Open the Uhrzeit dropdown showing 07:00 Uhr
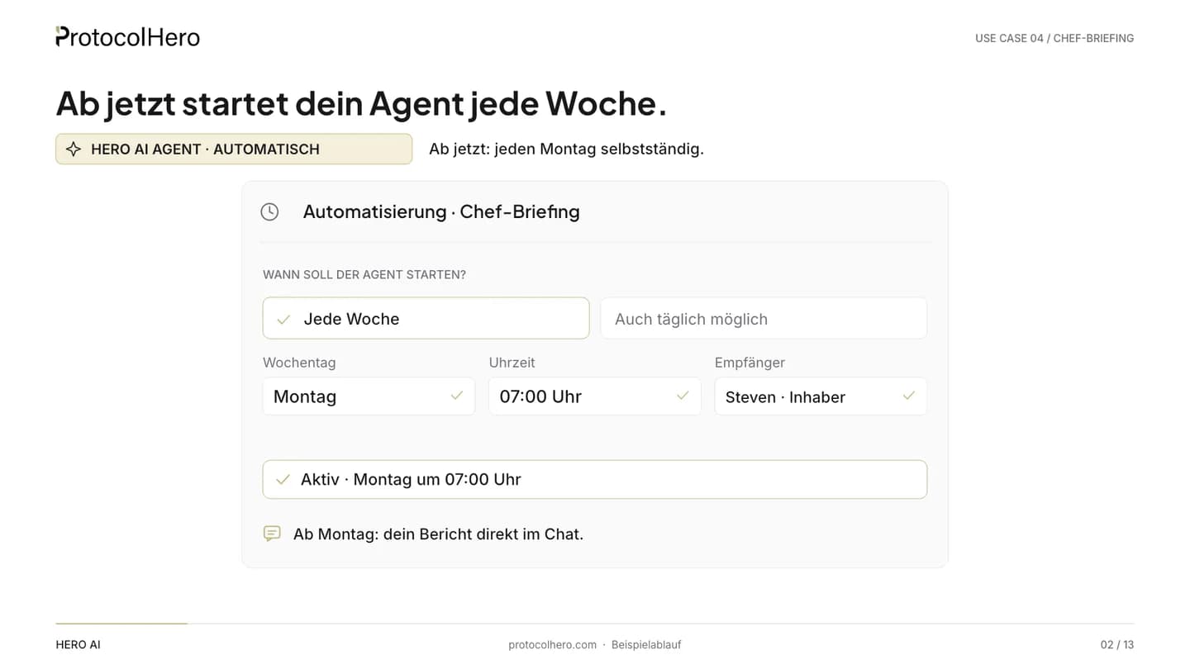Screen dimensions: 1190x669 point(595,396)
